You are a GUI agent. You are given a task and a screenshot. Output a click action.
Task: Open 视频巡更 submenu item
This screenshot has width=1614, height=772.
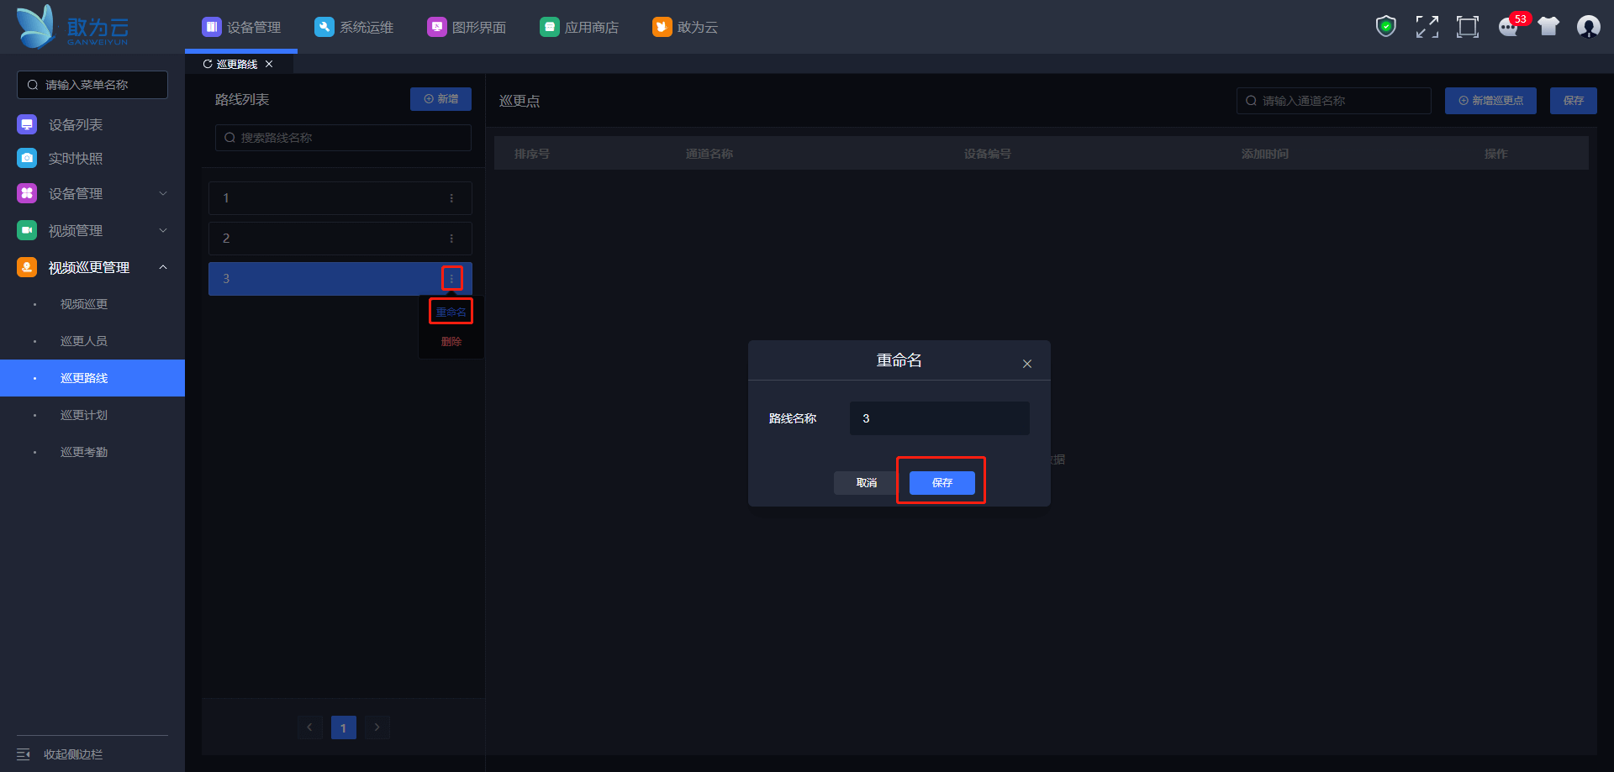(x=92, y=304)
